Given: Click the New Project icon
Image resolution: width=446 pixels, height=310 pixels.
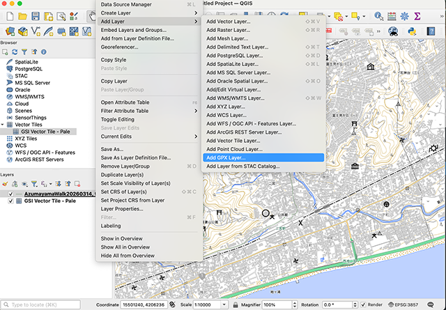Looking at the screenshot, I should pos(10,16).
